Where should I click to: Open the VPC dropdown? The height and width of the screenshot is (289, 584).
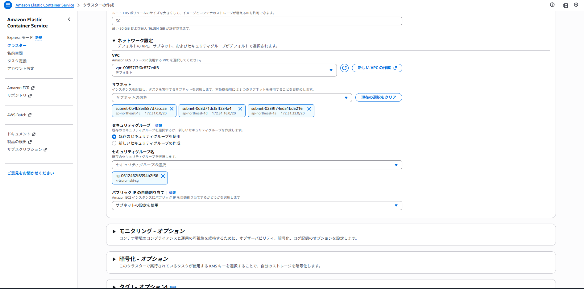tap(224, 70)
